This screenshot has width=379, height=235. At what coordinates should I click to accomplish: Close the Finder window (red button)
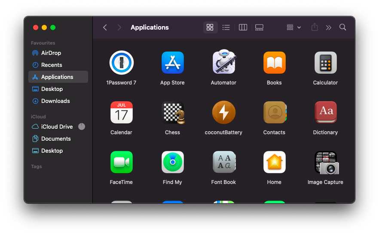[36, 27]
